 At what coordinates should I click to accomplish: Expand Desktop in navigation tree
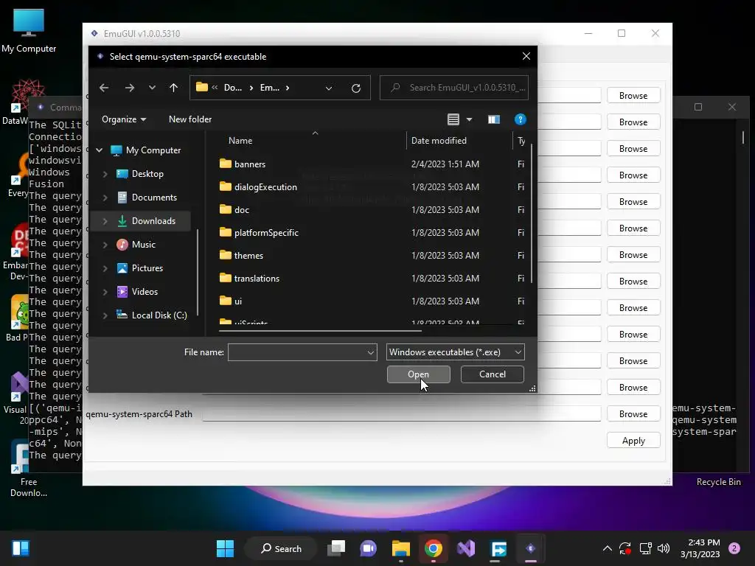coord(105,174)
